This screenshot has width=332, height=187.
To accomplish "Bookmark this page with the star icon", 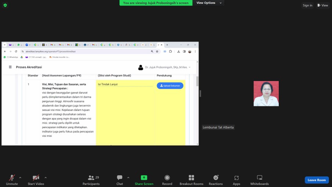I will click(x=157, y=51).
